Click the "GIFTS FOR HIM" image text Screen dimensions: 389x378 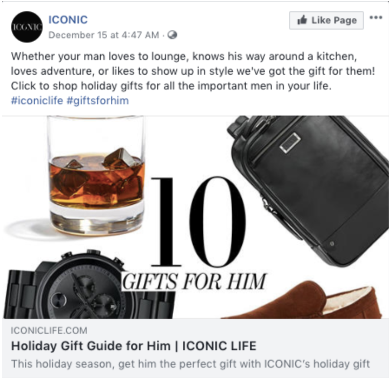(x=194, y=282)
